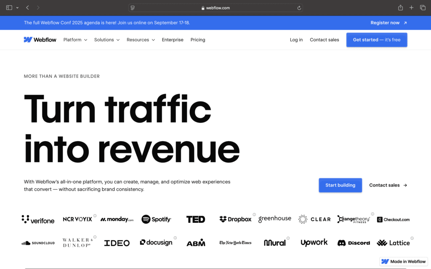The image size is (431, 269).
Task: Go forward with the browser forward arrow
Action: (x=38, y=8)
